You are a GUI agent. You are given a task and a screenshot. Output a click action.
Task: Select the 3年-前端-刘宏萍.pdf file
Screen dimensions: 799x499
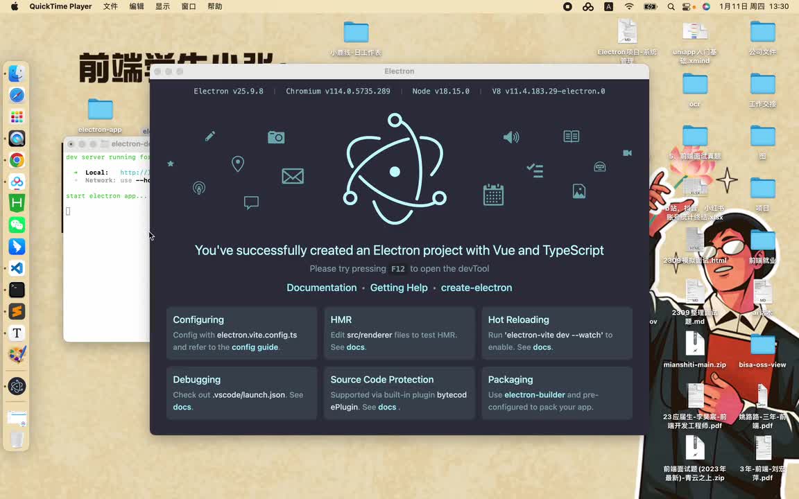(x=762, y=458)
